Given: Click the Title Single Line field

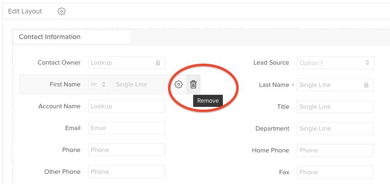Looking at the screenshot, I should 335,106.
